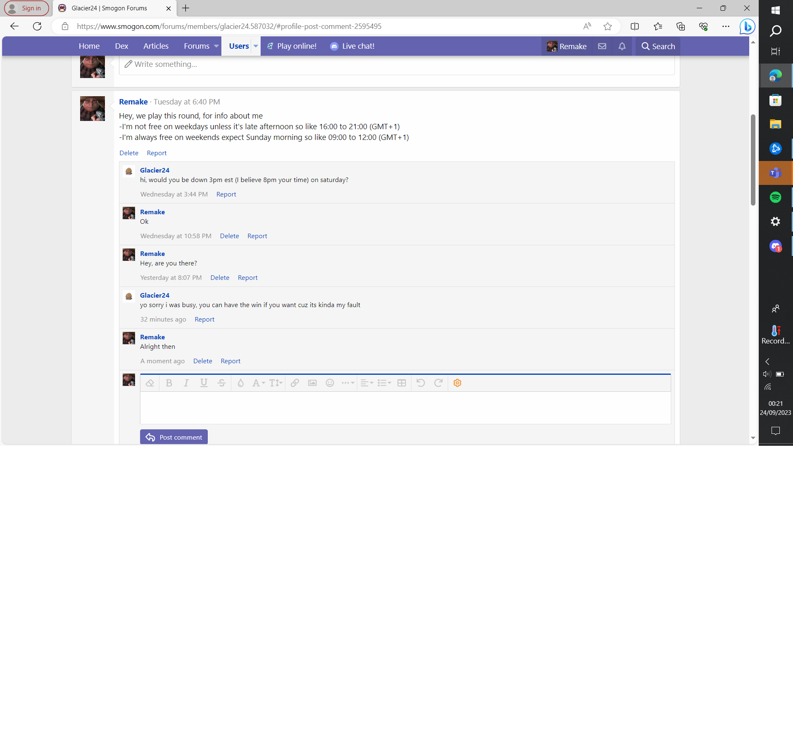Expand the font family dropdown
The image size is (793, 743).
pos(259,383)
